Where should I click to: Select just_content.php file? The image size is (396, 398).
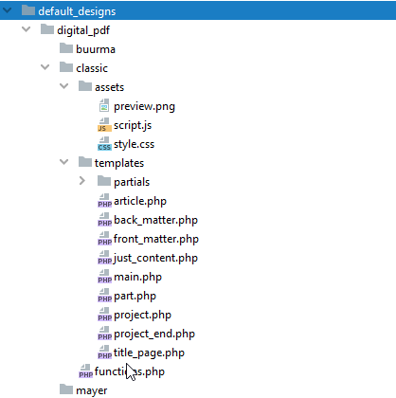click(x=155, y=258)
